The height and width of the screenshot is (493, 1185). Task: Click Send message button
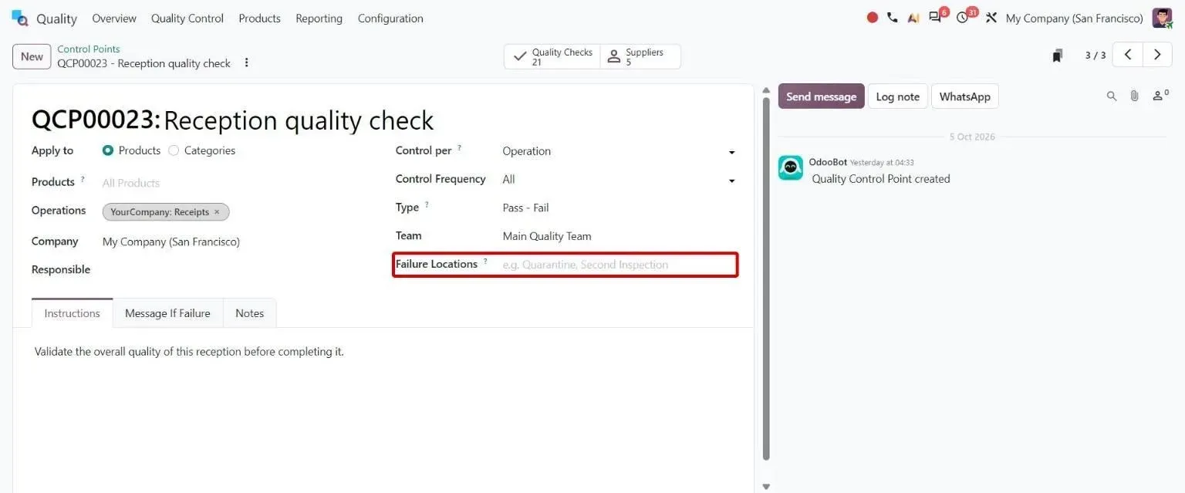click(x=821, y=96)
